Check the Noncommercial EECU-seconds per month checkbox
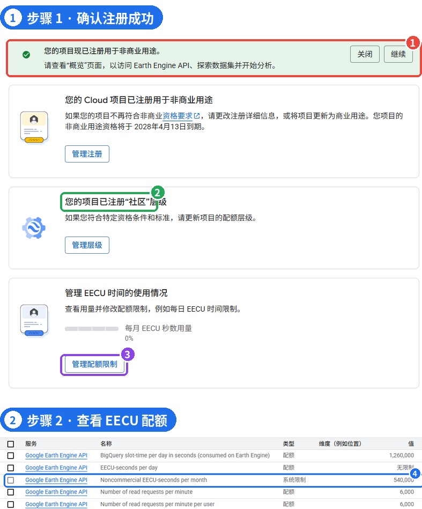The image size is (422, 509). (x=11, y=480)
